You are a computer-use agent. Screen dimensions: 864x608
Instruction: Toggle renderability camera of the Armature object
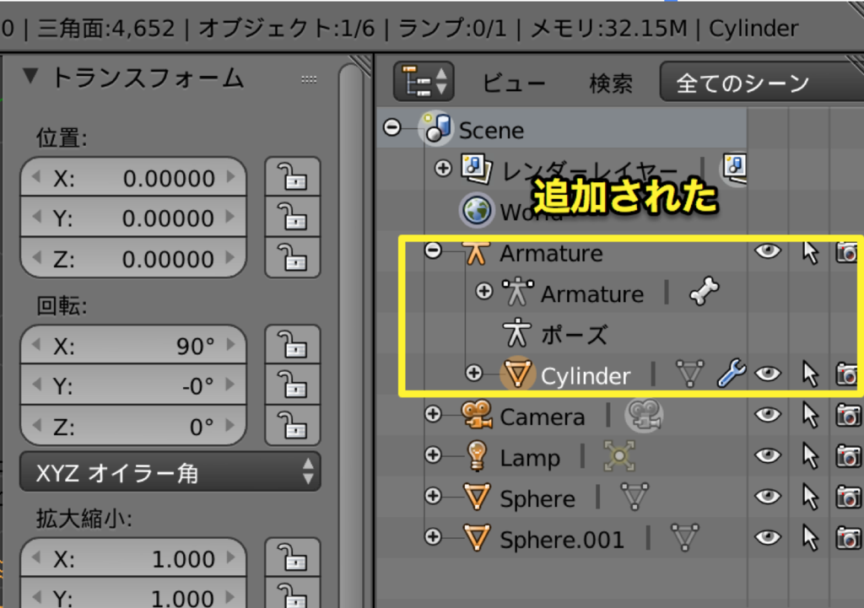click(x=849, y=252)
